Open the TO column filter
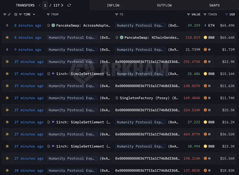This screenshot has height=175, width=239. click(117, 14)
